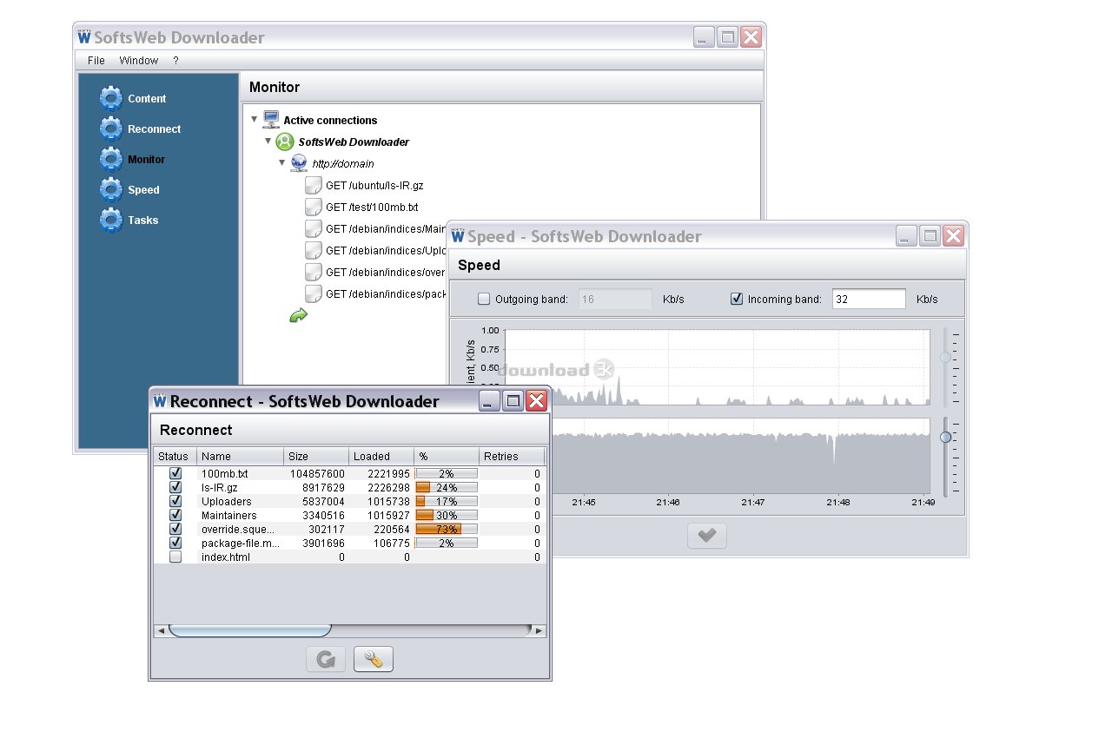
Task: Sort by the Name column header
Action: [241, 456]
